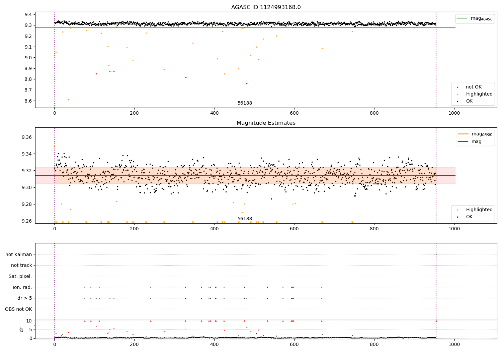The width and height of the screenshot is (502, 352).
Task: Click the 1000 x-axis tick of the top plot
Action: tap(454, 113)
